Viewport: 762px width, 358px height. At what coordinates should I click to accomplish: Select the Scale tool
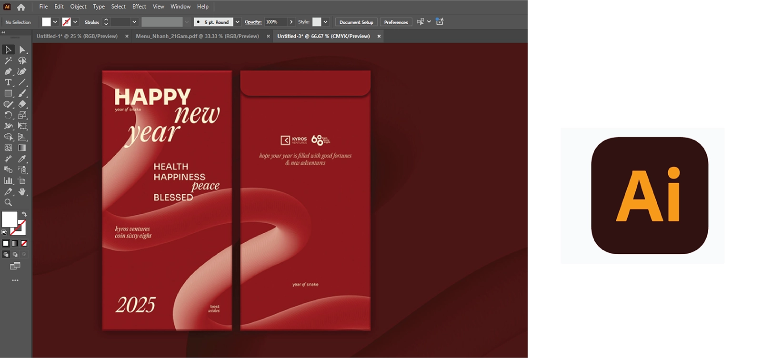click(x=22, y=115)
